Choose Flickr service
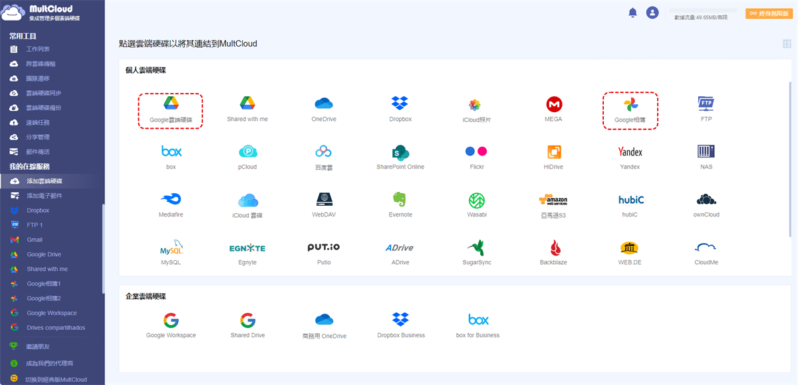 [476, 157]
